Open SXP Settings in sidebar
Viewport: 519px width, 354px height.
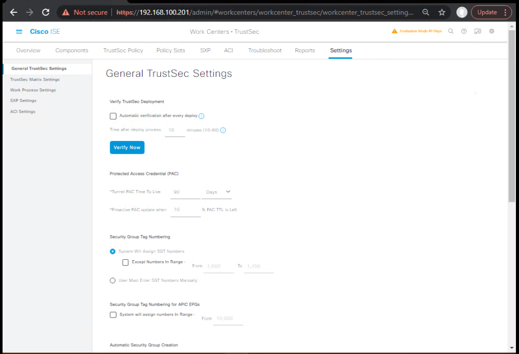pos(23,101)
